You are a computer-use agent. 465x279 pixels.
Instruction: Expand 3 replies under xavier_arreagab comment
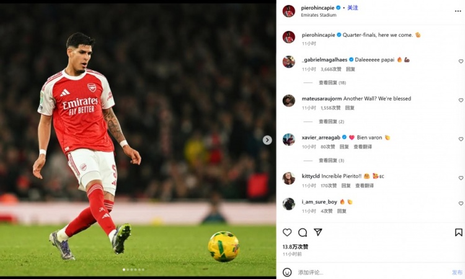pos(331,161)
